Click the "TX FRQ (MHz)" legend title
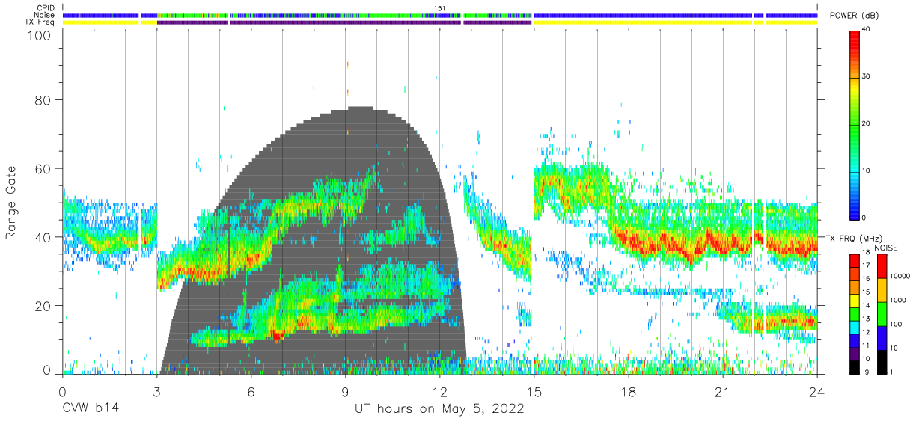Screen dimensions: 919x424 click(852, 238)
